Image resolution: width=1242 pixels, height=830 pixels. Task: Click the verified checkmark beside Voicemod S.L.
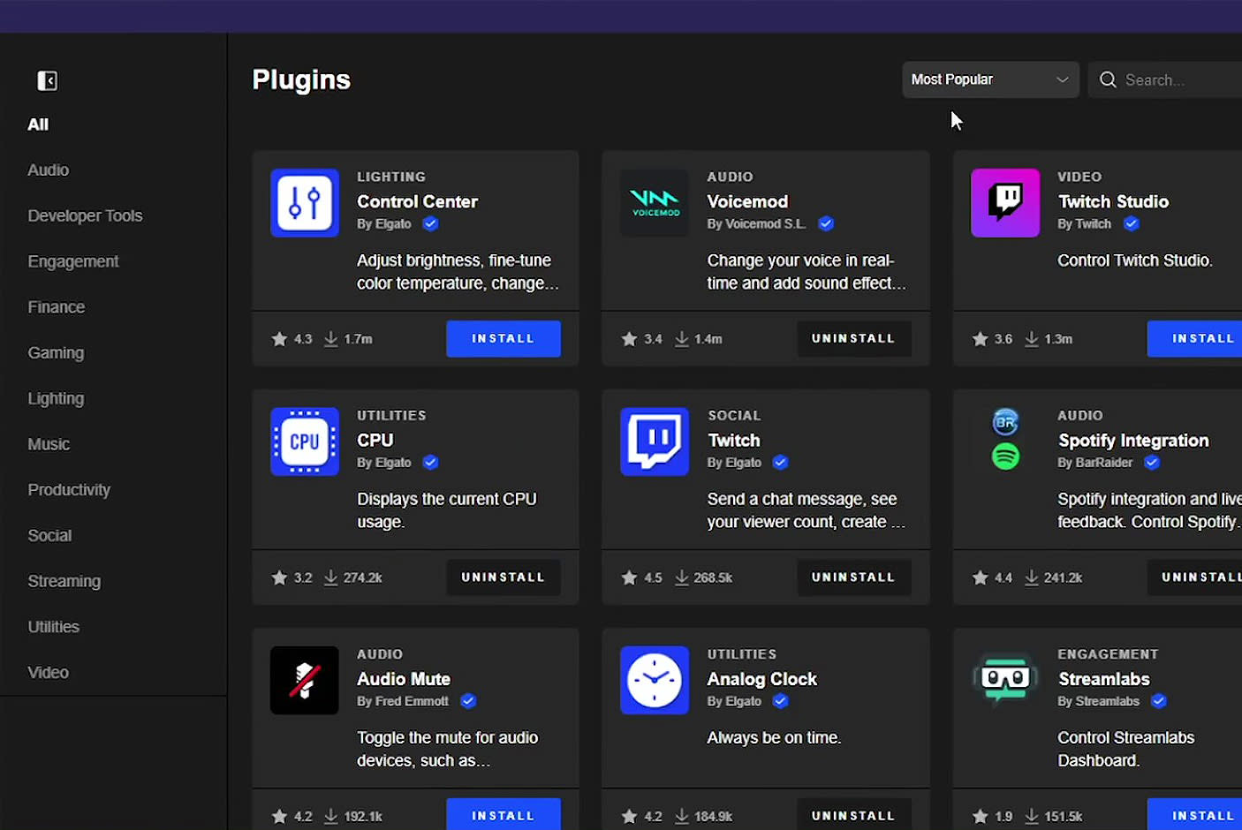(826, 223)
